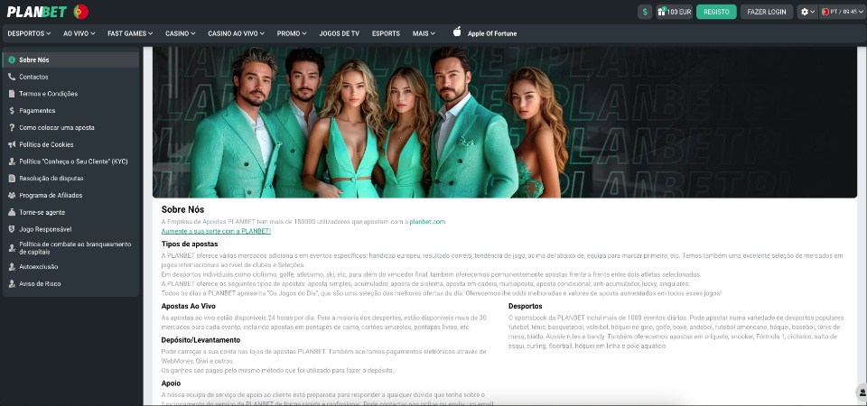This screenshot has height=406, width=867.
Task: Click the megaphone icon for Política de Cookies
Action: (x=12, y=144)
